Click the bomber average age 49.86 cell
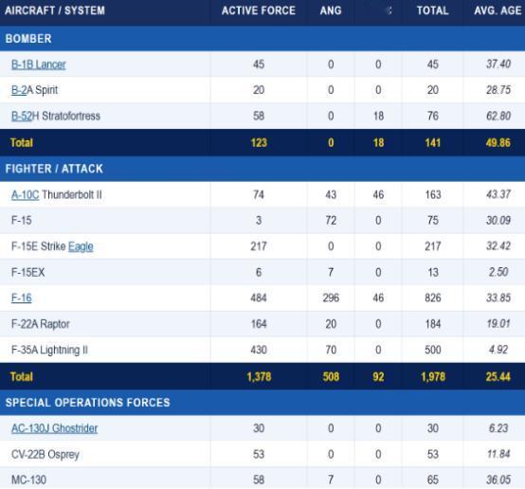Screen dimensions: 525x489 [498, 143]
